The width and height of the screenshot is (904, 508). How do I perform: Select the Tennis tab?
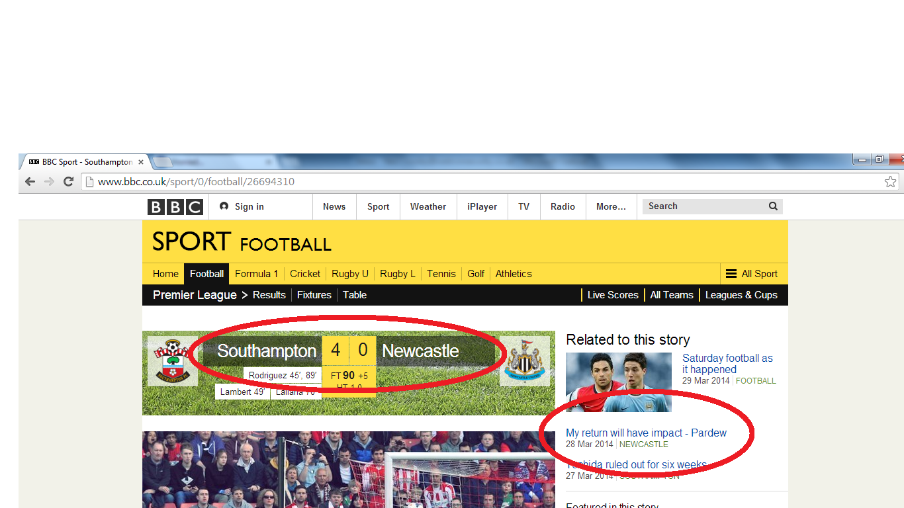coord(441,274)
